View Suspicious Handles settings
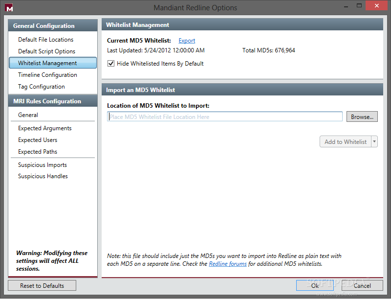The height and width of the screenshot is (303, 391). (43, 176)
